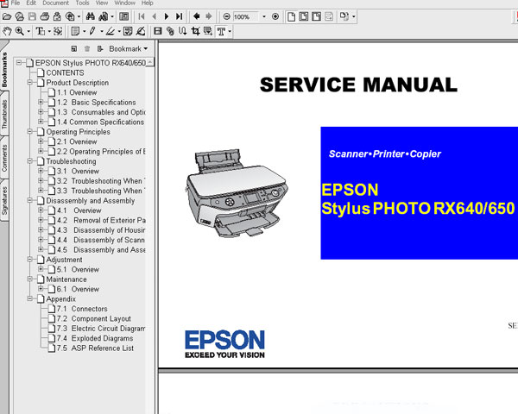The height and width of the screenshot is (414, 518).
Task: Collapse the root EPSON Stylus PHOTO bookmark
Action: (x=19, y=63)
